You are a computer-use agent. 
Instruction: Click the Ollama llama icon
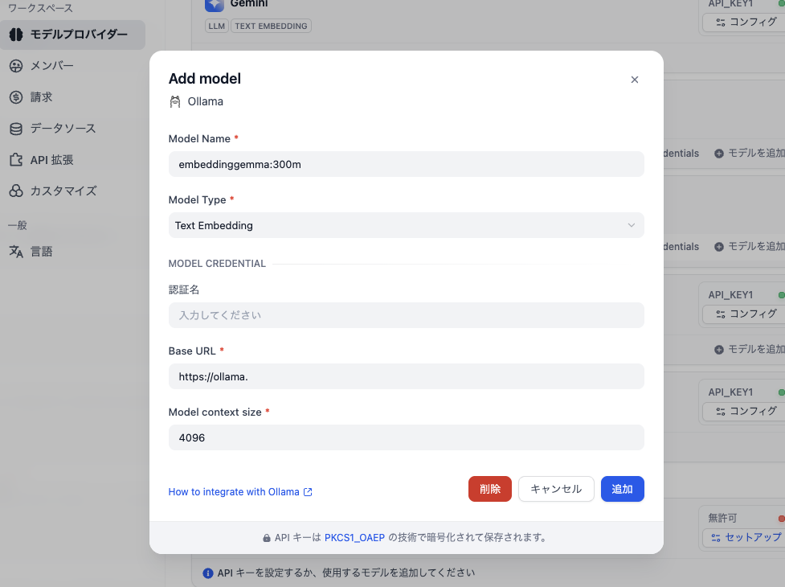[174, 101]
